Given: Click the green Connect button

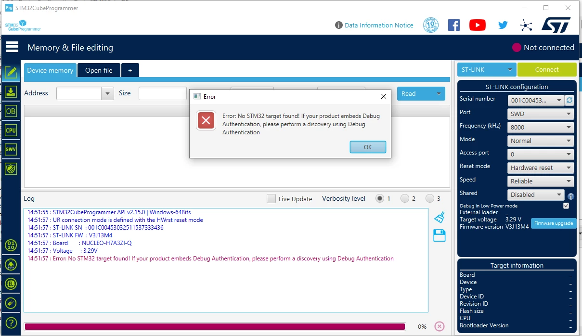Looking at the screenshot, I should point(547,69).
